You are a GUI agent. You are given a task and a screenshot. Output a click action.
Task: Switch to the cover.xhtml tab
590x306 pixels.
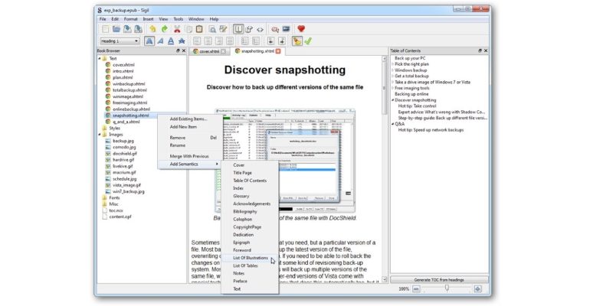[x=211, y=50]
